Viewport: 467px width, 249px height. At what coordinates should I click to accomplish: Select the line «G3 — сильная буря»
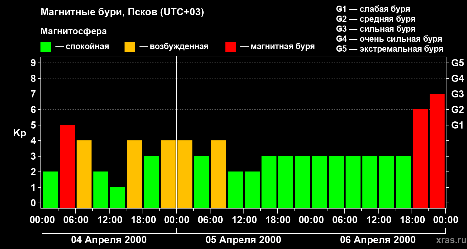coord(376,29)
